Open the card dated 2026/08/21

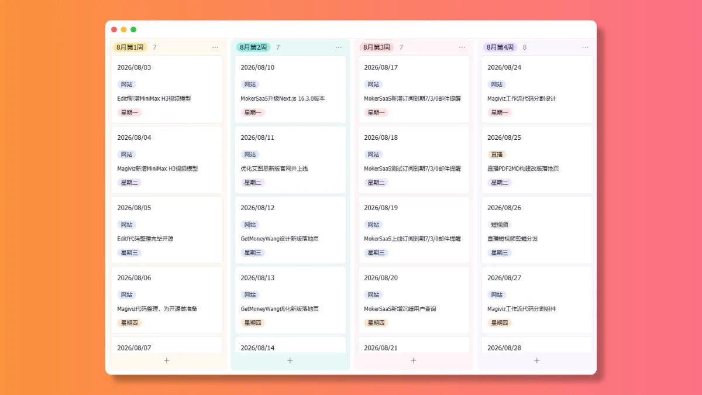[414, 345]
